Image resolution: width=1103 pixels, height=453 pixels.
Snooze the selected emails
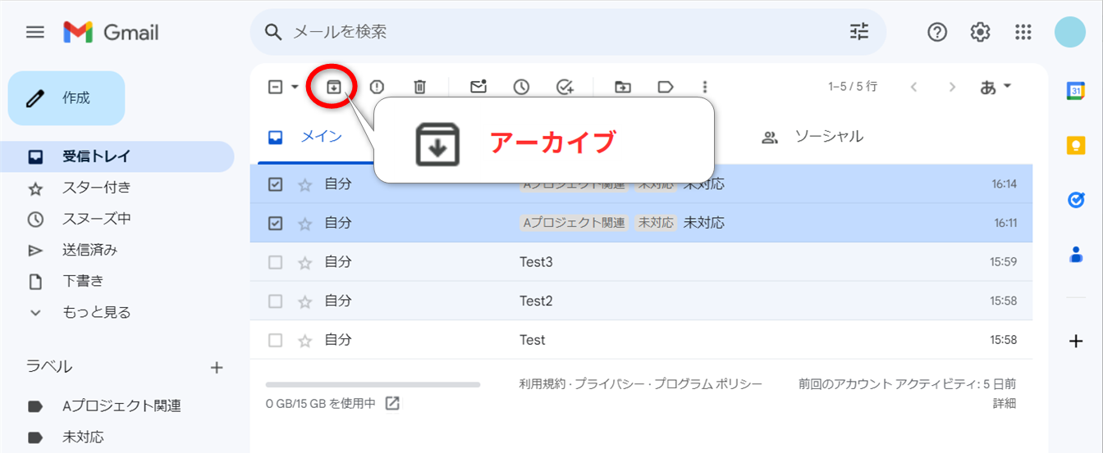coord(521,87)
